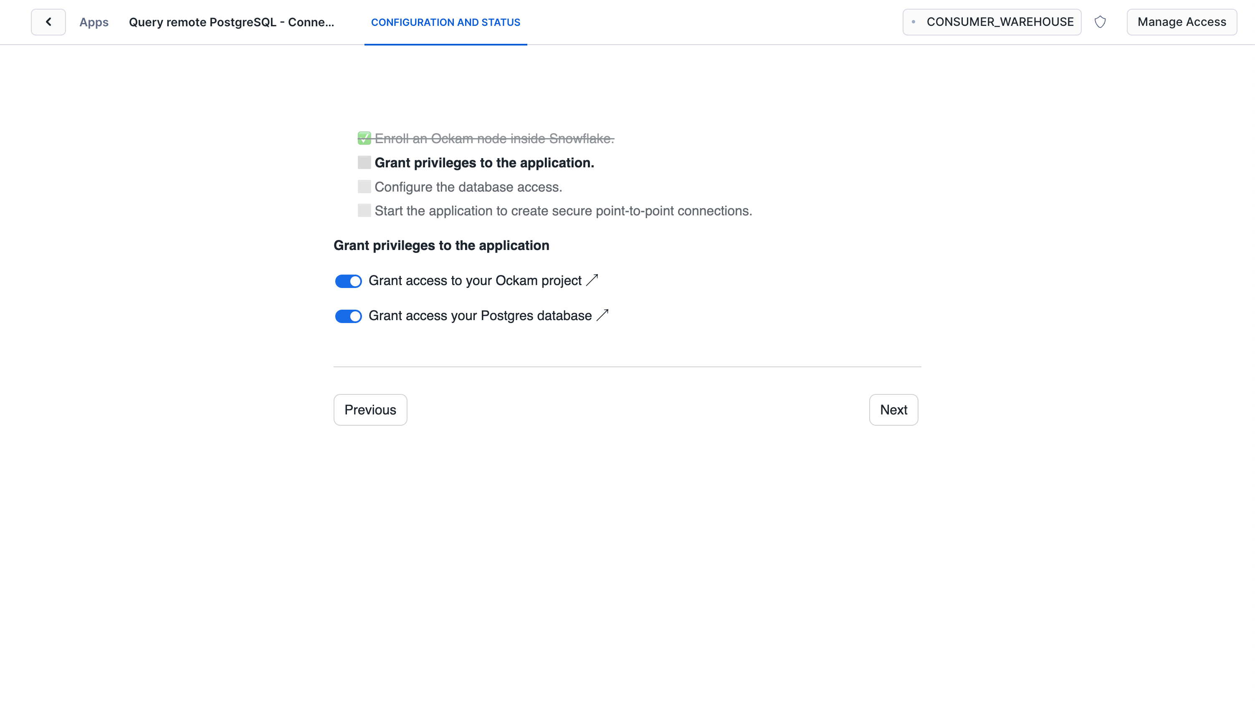Viewport: 1255px width, 717px height.
Task: Click the back chevron arrow icon
Action: point(48,22)
